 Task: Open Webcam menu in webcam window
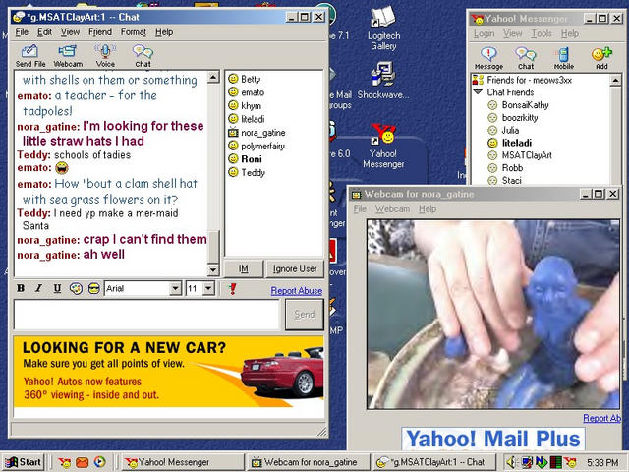pos(392,209)
